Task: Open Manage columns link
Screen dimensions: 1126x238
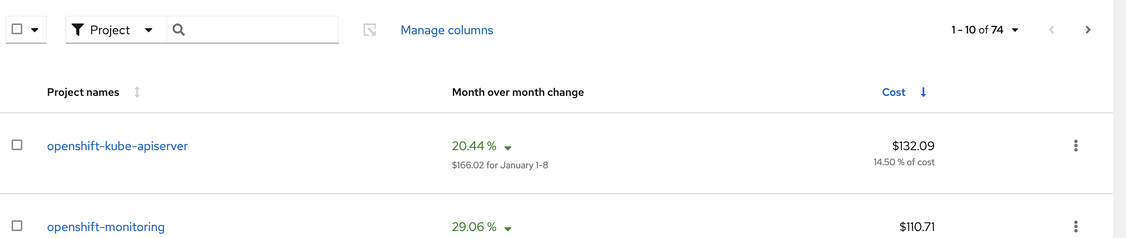Action: 446,30
